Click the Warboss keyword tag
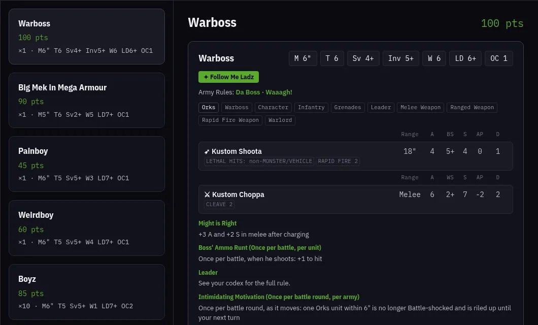Image resolution: width=538 pixels, height=325 pixels. point(237,108)
